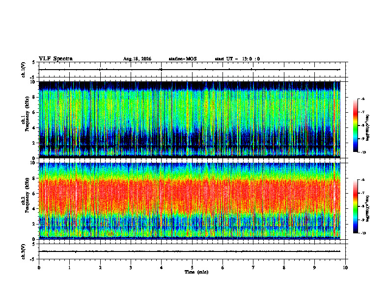Click the ch.1 frequency axis tick "8"
The height and width of the screenshot is (300, 389).
34,97
